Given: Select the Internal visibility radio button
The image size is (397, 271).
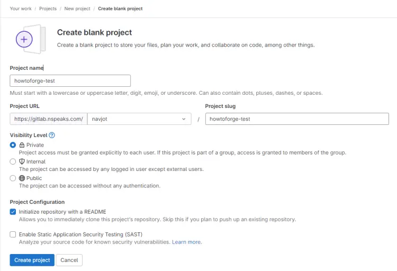Looking at the screenshot, I should 13,161.
